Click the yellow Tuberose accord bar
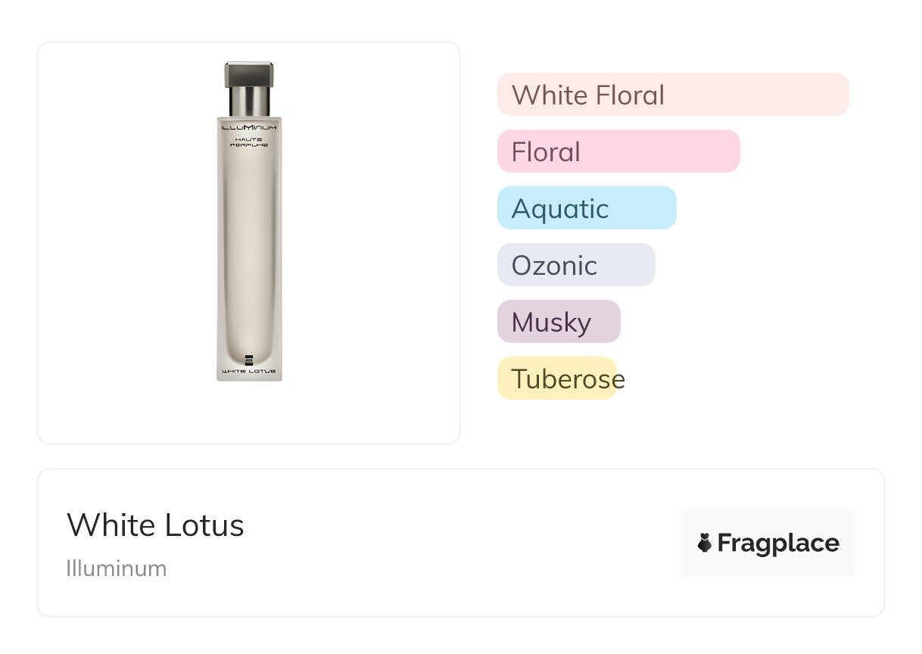Viewport: 922px width, 654px height. pyautogui.click(x=556, y=378)
